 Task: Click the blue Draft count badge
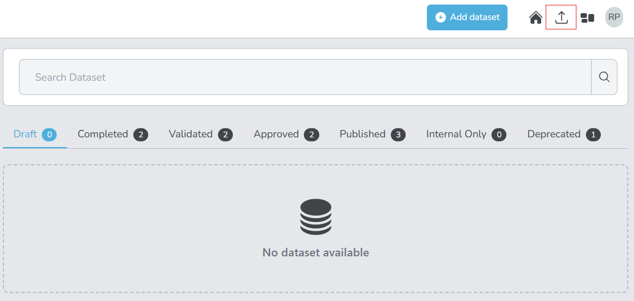[x=49, y=134]
